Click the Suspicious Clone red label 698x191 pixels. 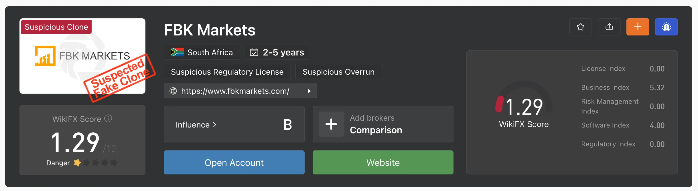tap(56, 27)
